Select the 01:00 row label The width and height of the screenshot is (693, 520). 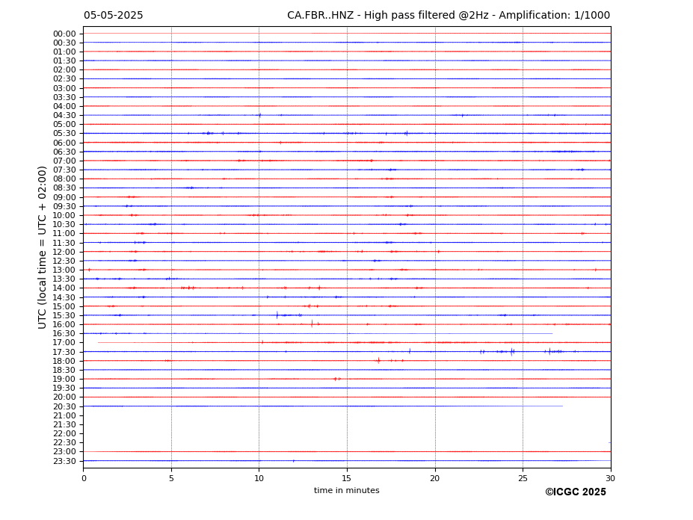64,52
